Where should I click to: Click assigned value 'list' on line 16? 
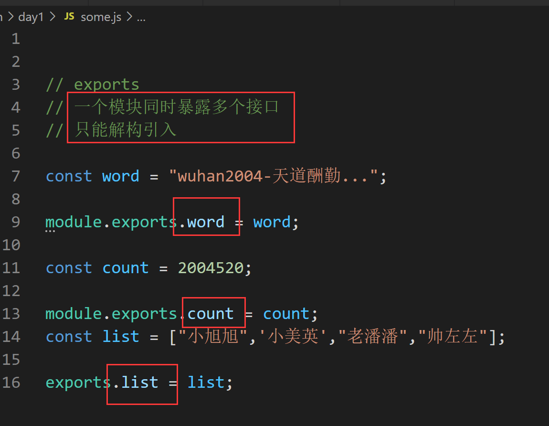pos(206,382)
